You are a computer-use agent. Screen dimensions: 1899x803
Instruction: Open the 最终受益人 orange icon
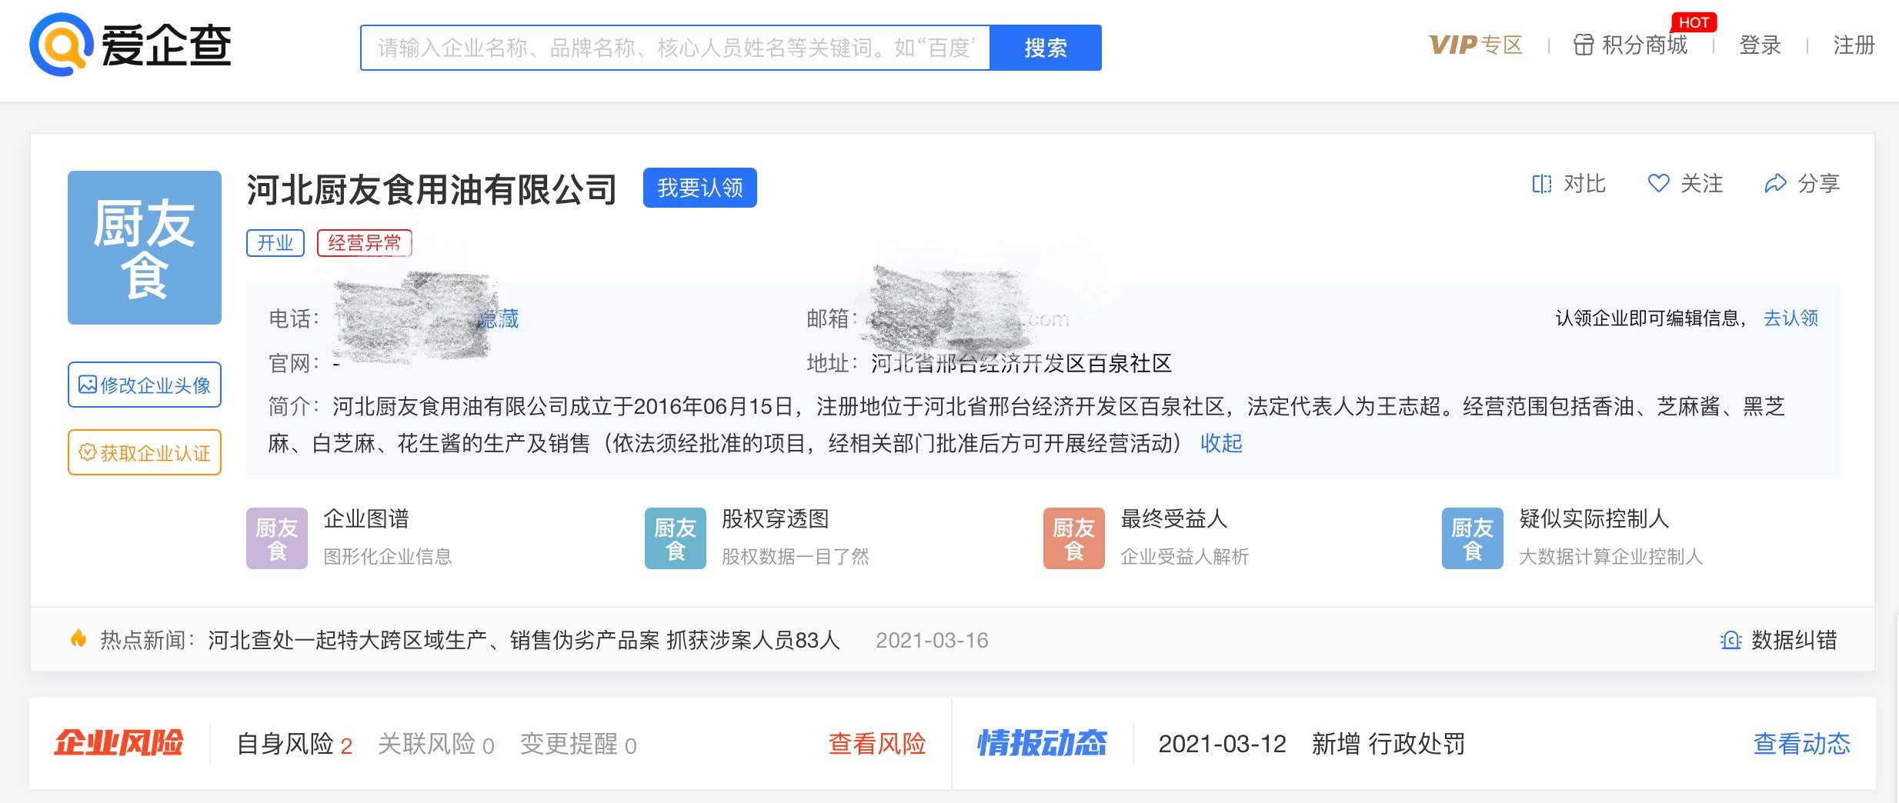pos(1073,538)
